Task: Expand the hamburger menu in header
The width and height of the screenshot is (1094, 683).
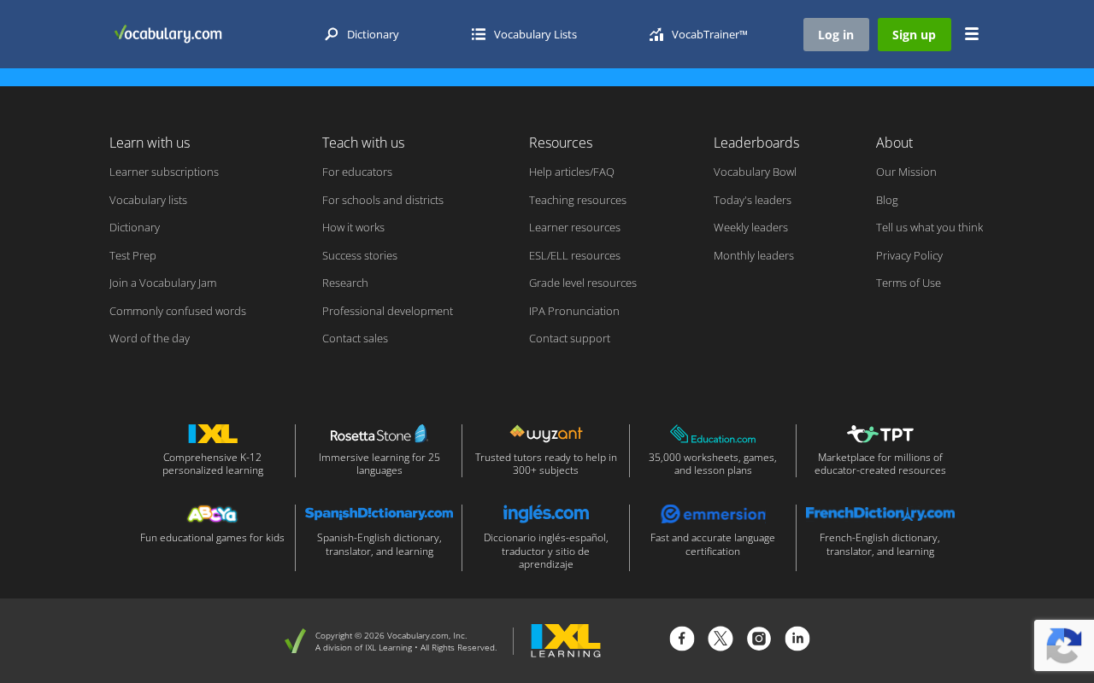Action: pos(972,34)
